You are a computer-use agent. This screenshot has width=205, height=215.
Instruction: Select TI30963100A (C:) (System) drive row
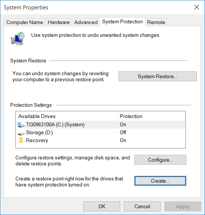101,125
